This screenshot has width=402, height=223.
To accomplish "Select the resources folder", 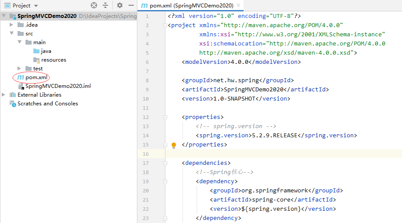I will pos(54,60).
